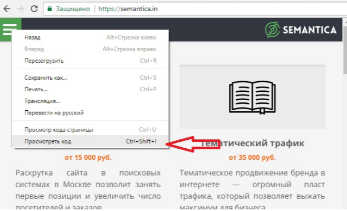Image resolution: width=347 pixels, height=211 pixels.
Task: Choose 'Печать...' from the context menu
Action: click(36, 89)
